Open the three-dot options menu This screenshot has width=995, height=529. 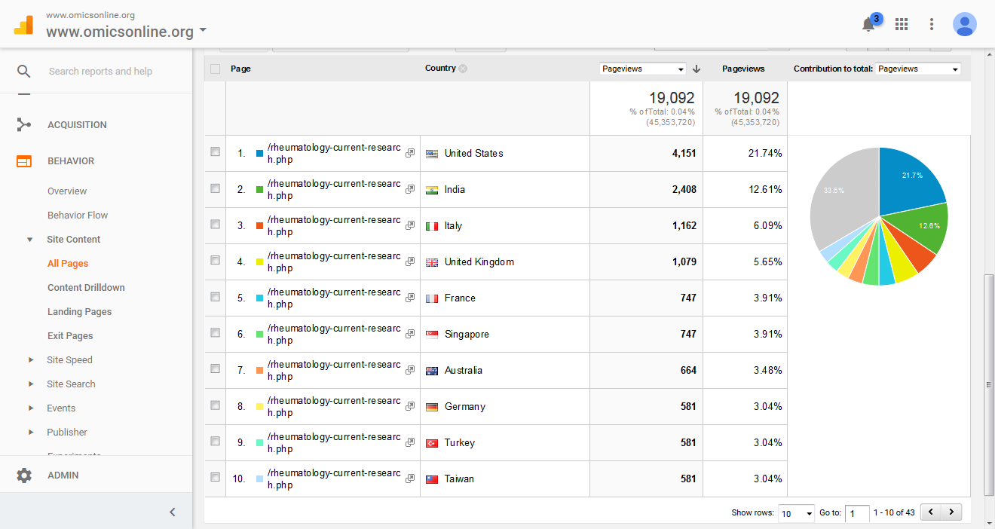click(932, 24)
